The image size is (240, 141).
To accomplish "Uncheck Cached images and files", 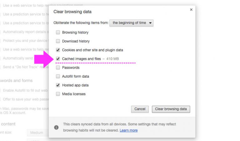I will click(x=58, y=59).
